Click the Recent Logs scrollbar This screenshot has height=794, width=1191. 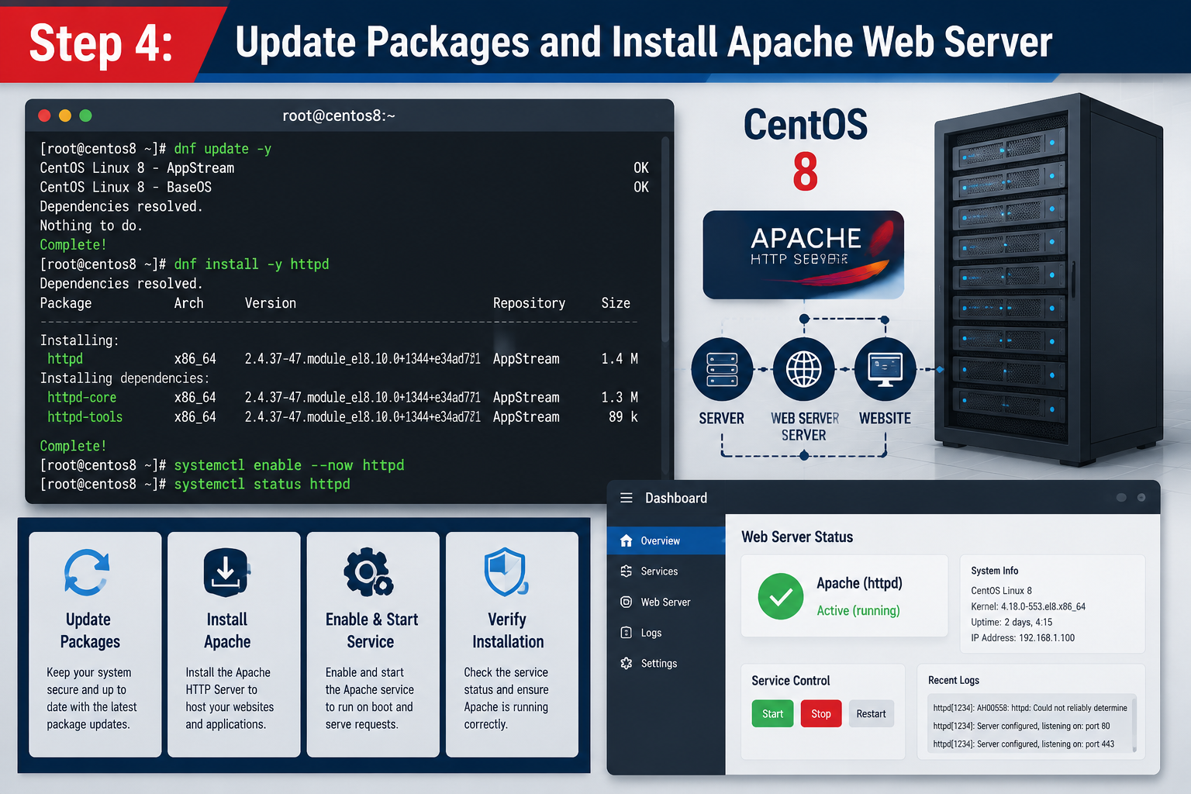[1134, 725]
